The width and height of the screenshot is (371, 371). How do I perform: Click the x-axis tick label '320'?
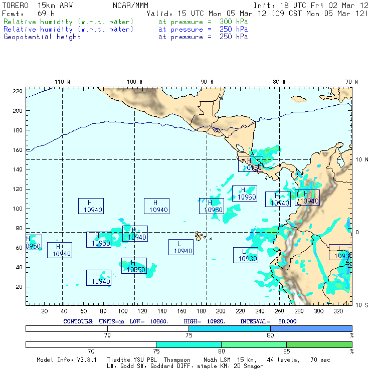coord(338,311)
